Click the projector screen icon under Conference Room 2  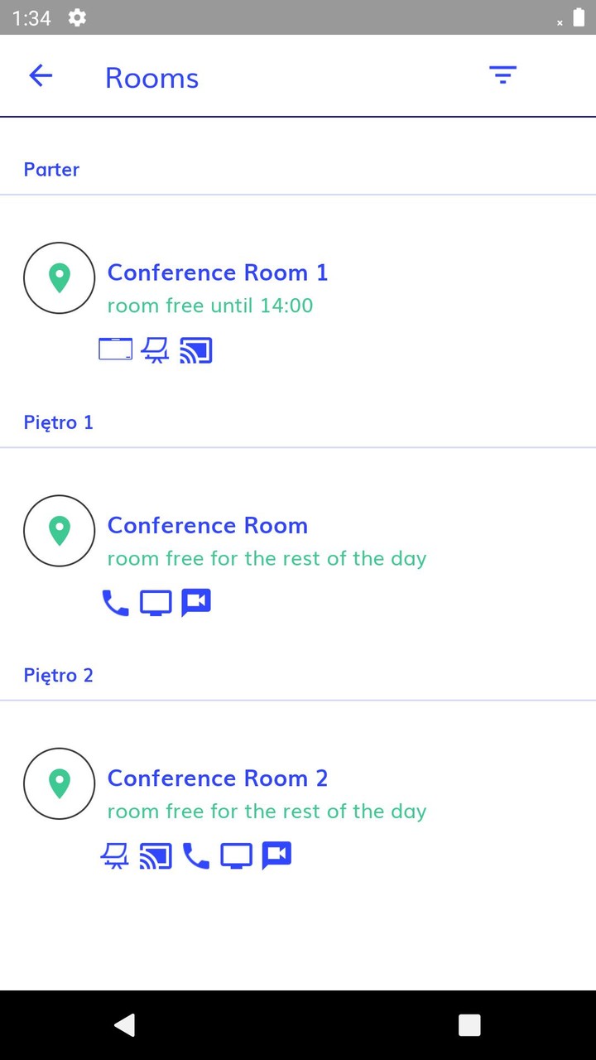point(115,856)
